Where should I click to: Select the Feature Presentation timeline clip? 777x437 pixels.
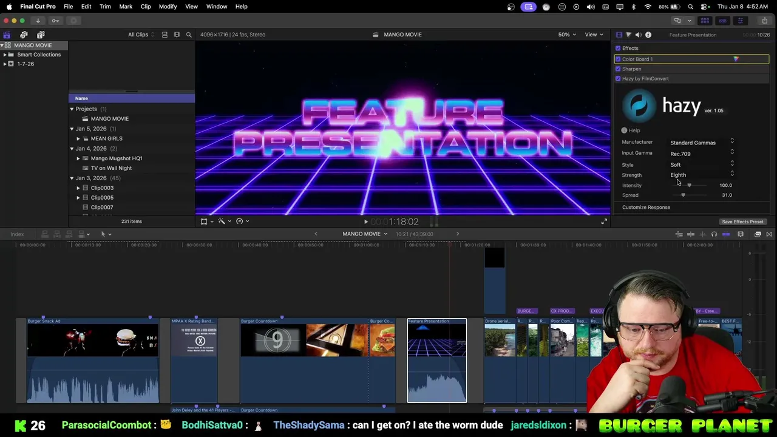[x=437, y=361]
